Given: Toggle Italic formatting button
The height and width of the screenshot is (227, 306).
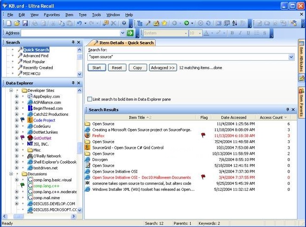Looking at the screenshot, I should [x=240, y=33].
